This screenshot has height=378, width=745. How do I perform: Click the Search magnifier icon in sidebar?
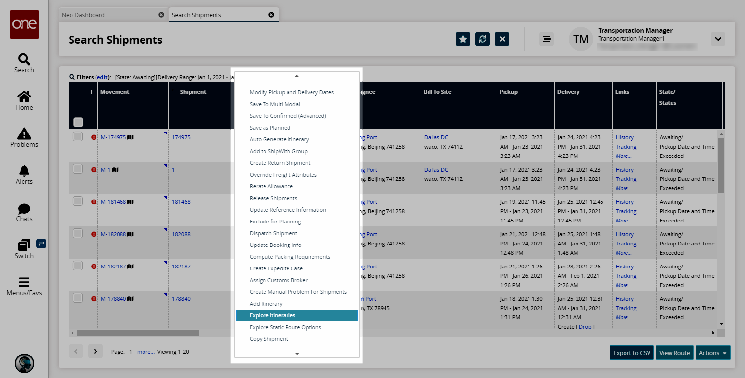24,60
